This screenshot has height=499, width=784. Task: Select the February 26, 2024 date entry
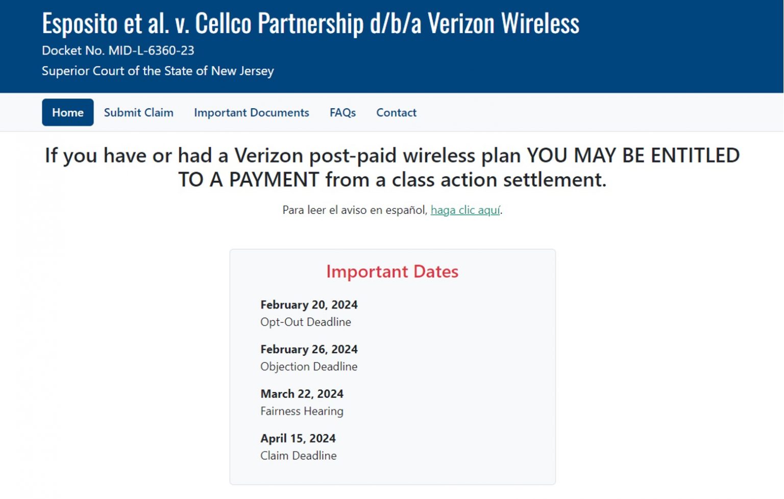pos(309,349)
